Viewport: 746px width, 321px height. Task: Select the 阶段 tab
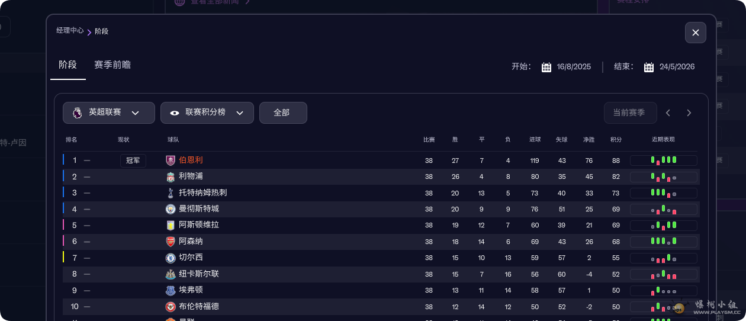pos(67,65)
